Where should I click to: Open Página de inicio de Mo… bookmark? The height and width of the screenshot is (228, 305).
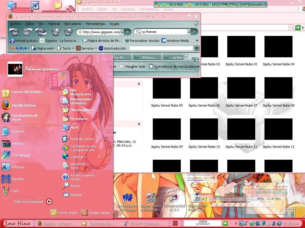102,41
